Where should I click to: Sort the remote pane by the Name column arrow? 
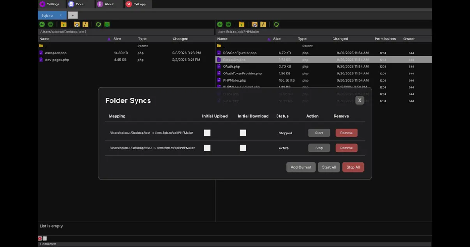[269, 39]
